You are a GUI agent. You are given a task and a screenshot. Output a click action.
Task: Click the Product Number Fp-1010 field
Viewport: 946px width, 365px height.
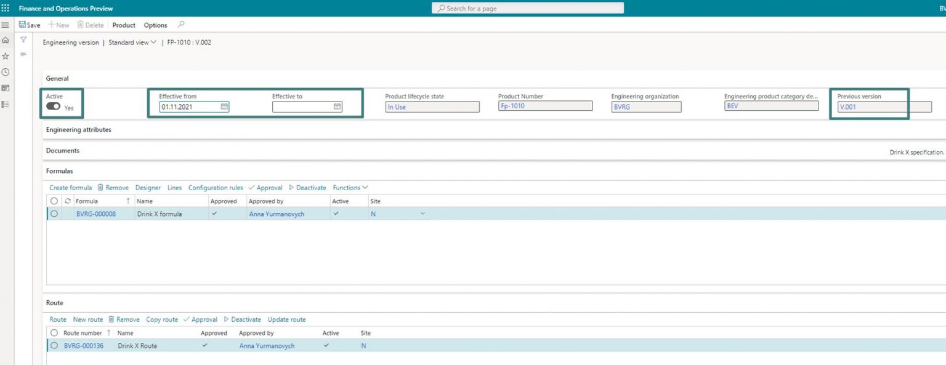(x=545, y=106)
